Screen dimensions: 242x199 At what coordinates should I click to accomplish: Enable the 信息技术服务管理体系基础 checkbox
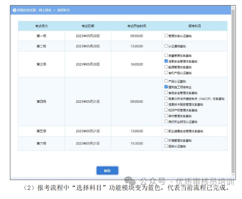(166, 104)
